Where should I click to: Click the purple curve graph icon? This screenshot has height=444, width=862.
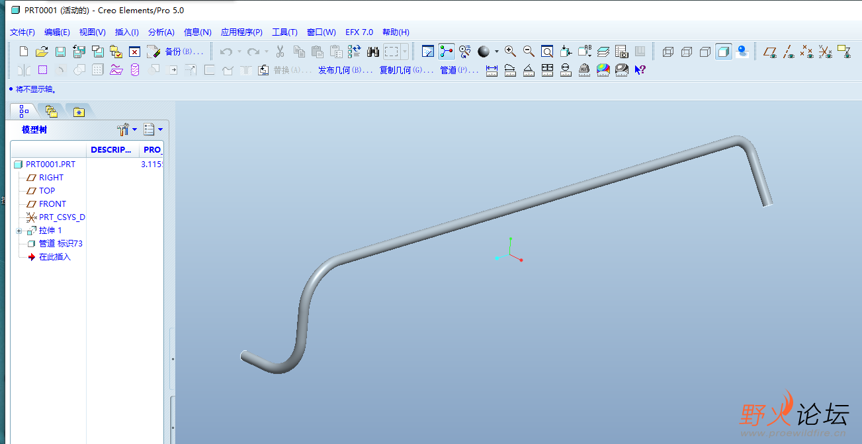click(116, 69)
